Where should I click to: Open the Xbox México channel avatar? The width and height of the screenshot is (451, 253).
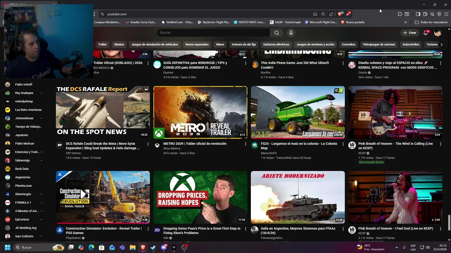point(157,145)
